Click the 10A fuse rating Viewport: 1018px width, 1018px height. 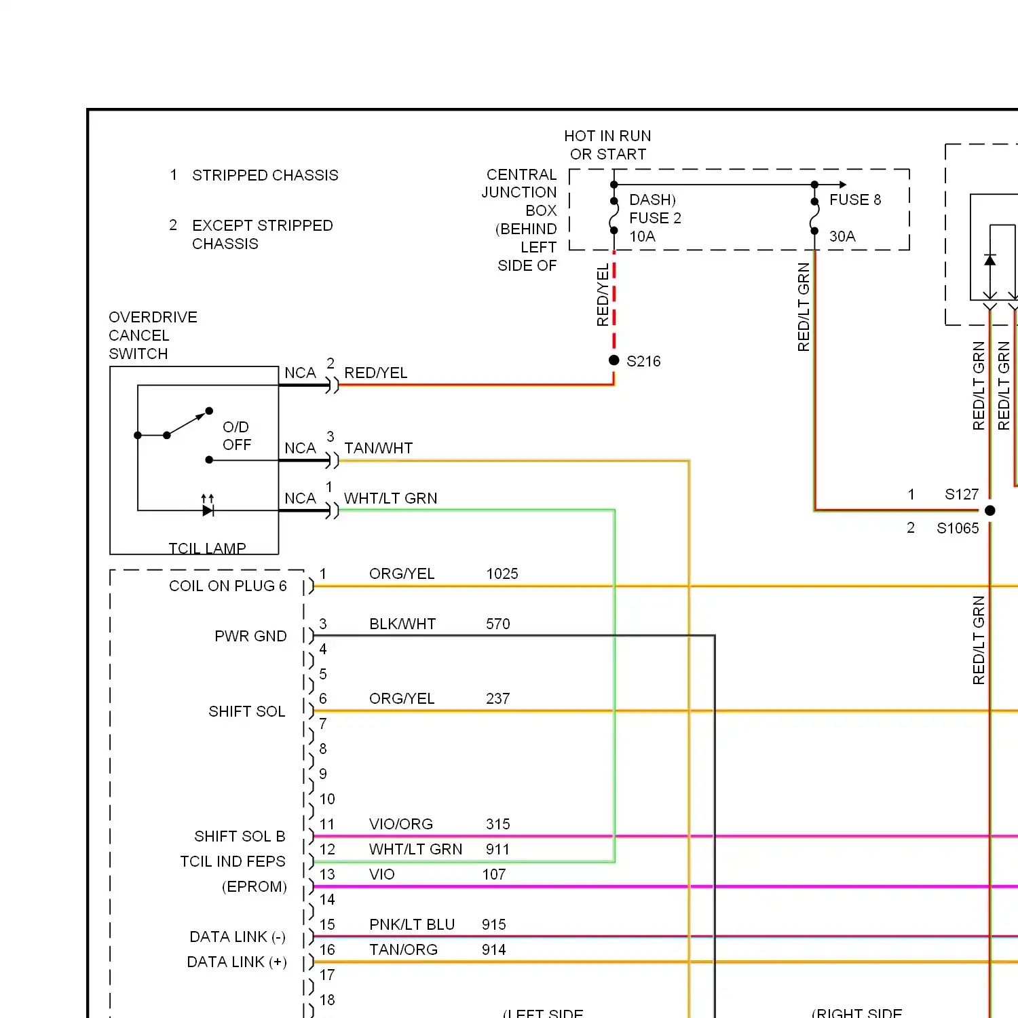coord(642,236)
